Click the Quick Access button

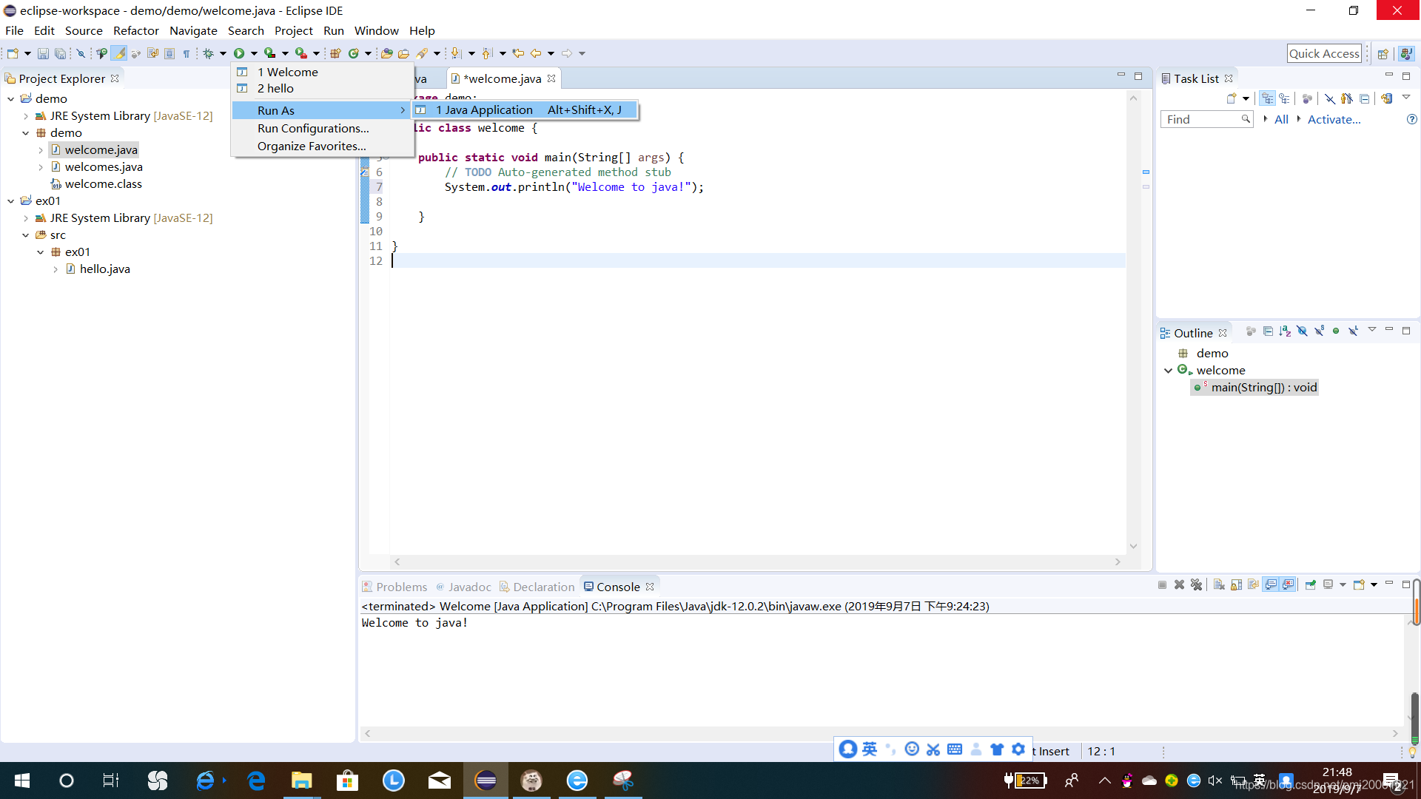(1323, 53)
